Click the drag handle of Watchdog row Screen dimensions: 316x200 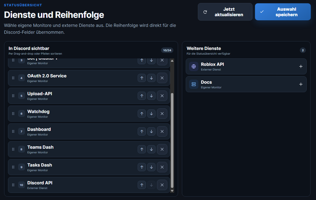(x=13, y=114)
